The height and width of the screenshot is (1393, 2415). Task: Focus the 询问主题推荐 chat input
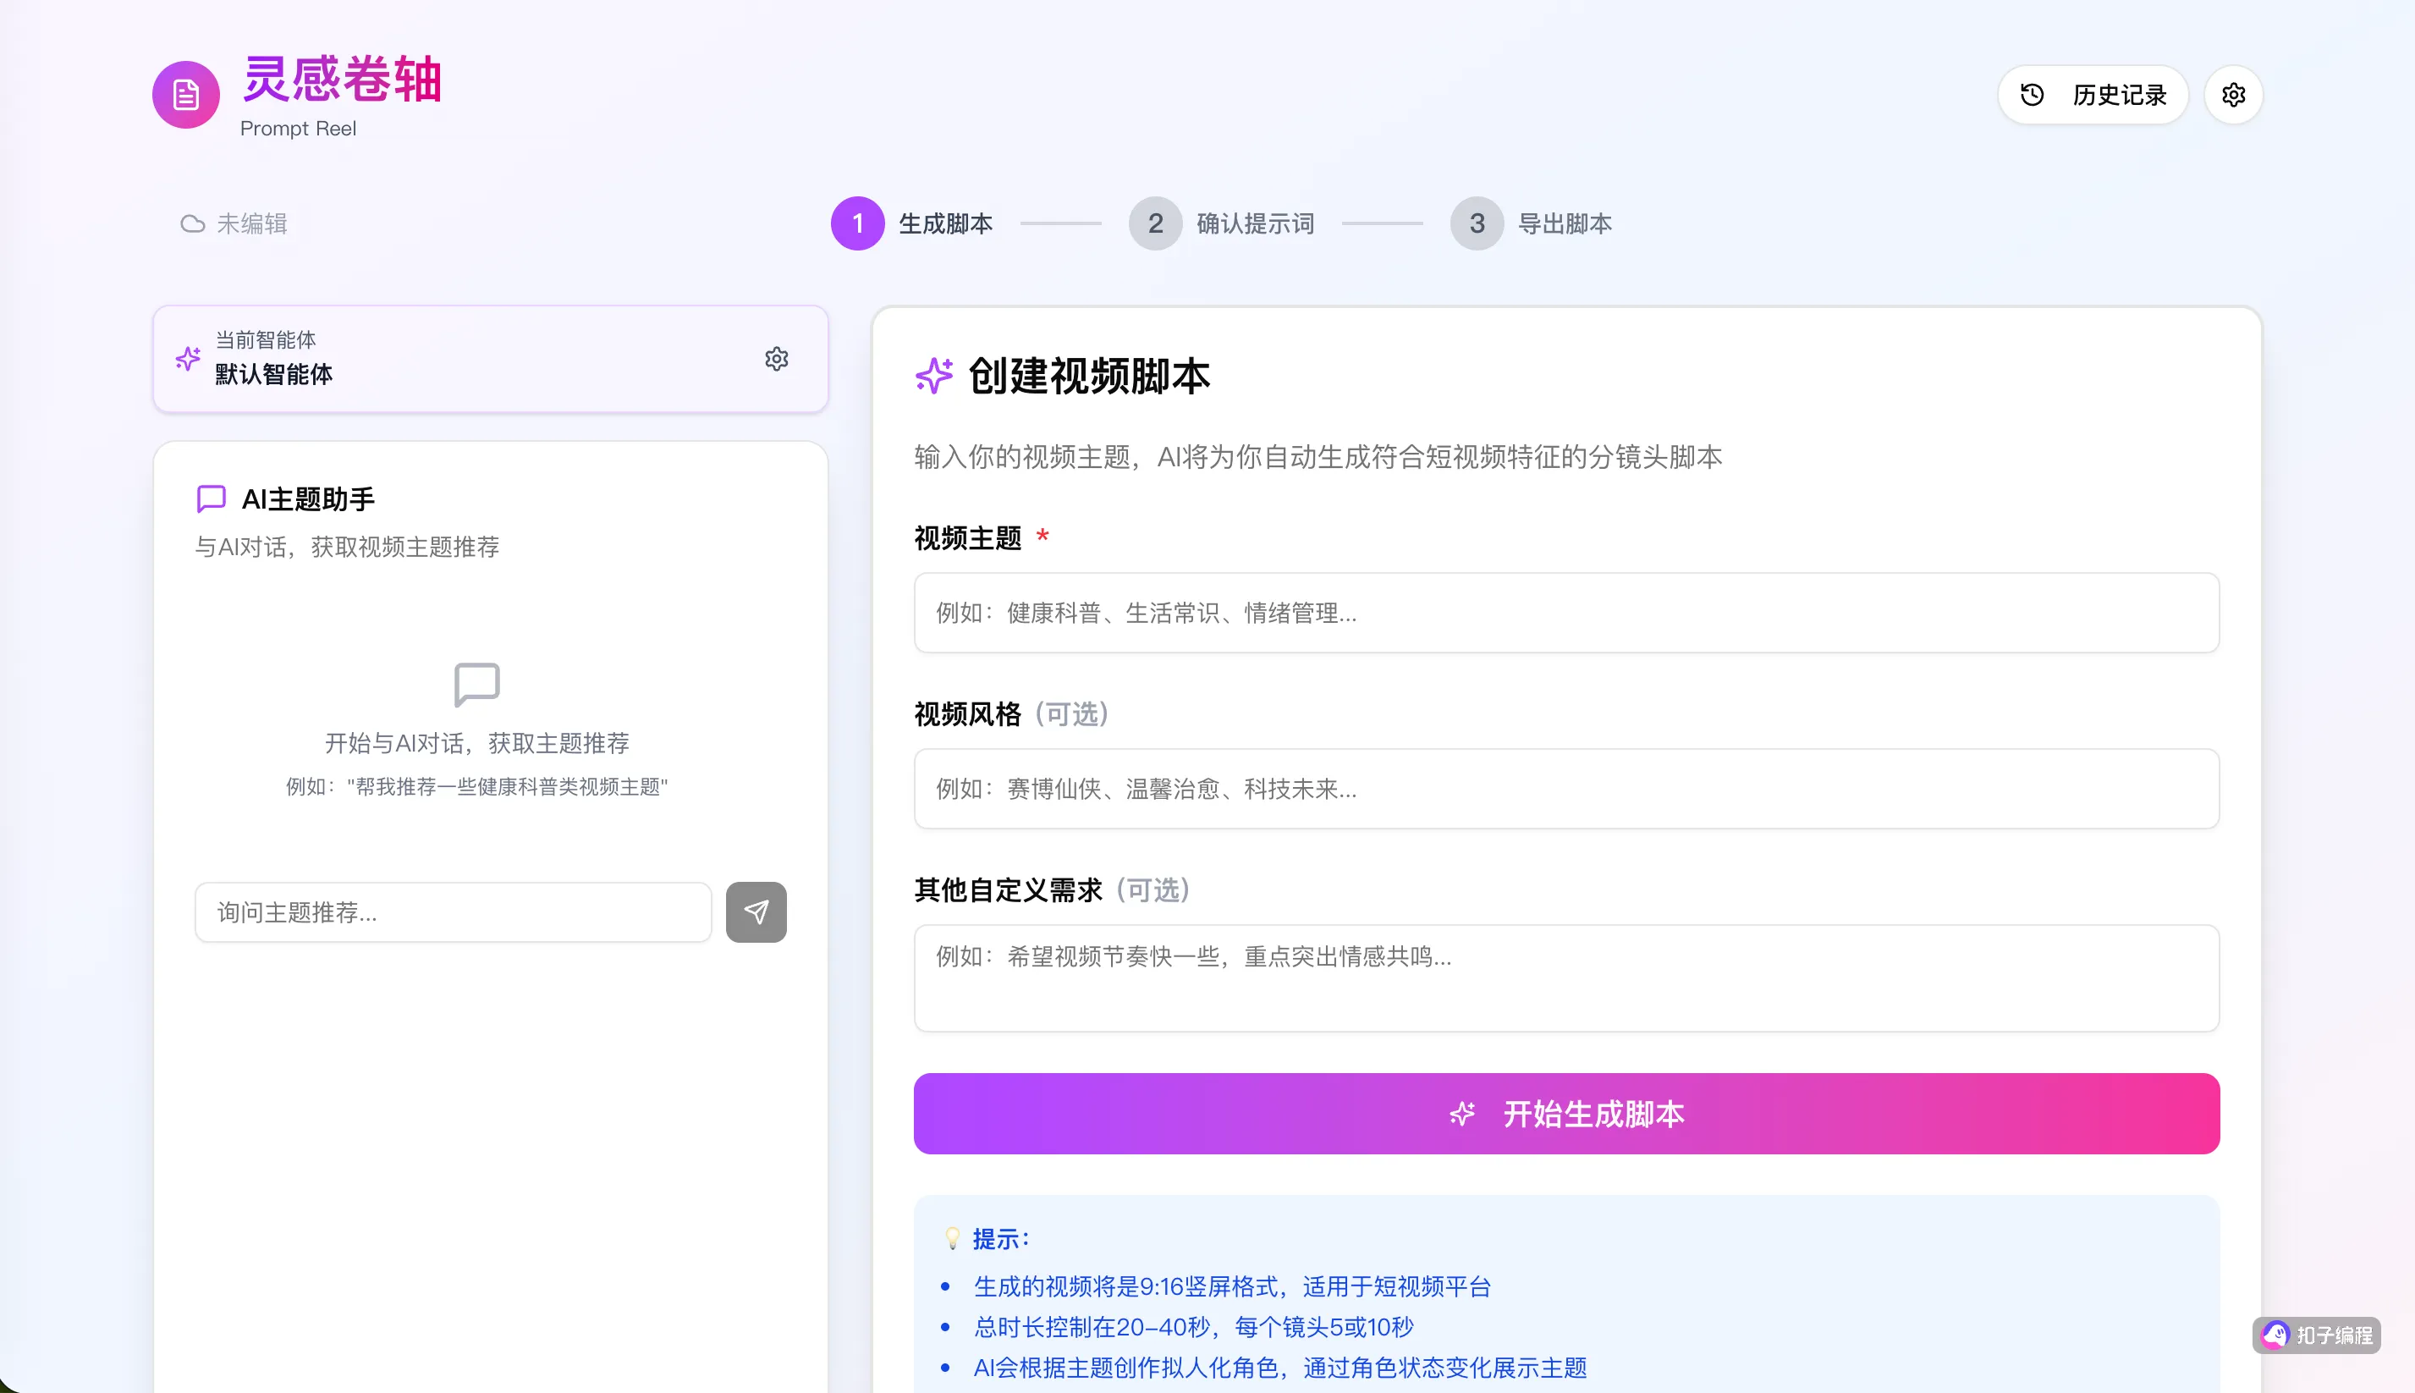pos(453,911)
